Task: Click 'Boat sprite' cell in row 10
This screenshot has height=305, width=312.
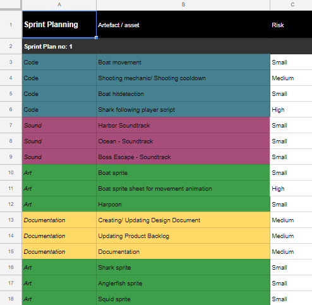Action: pos(183,172)
